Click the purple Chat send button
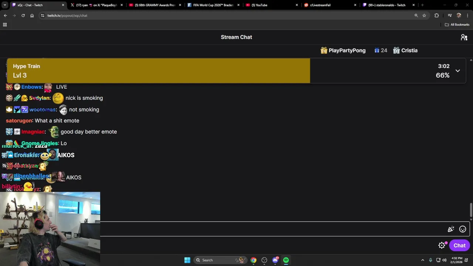 (459, 245)
